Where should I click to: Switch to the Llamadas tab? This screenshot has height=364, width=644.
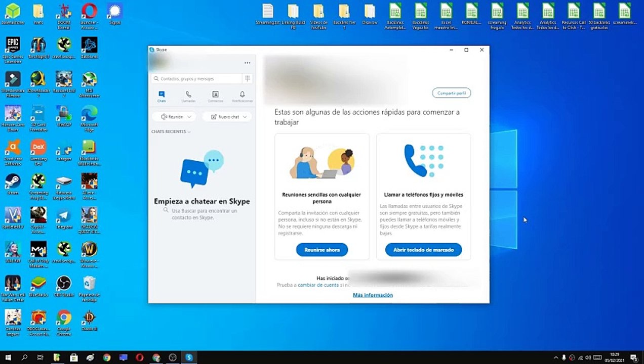click(x=188, y=97)
